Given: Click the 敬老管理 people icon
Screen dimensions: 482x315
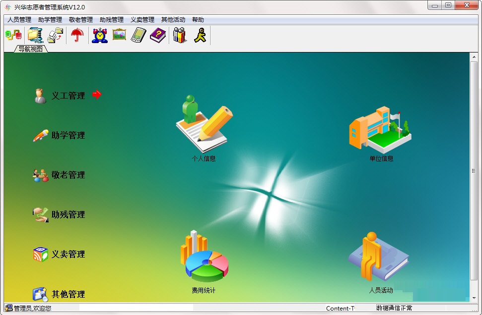Looking at the screenshot, I should pyautogui.click(x=41, y=175).
